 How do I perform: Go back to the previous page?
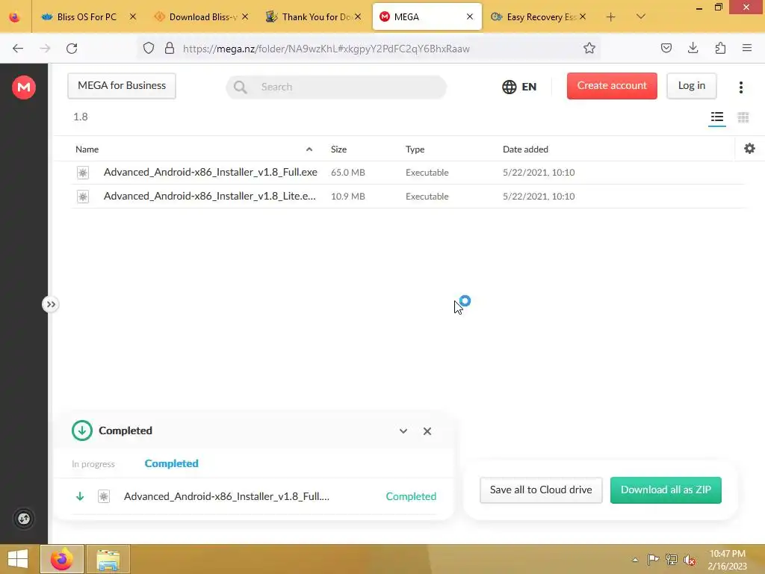18,49
